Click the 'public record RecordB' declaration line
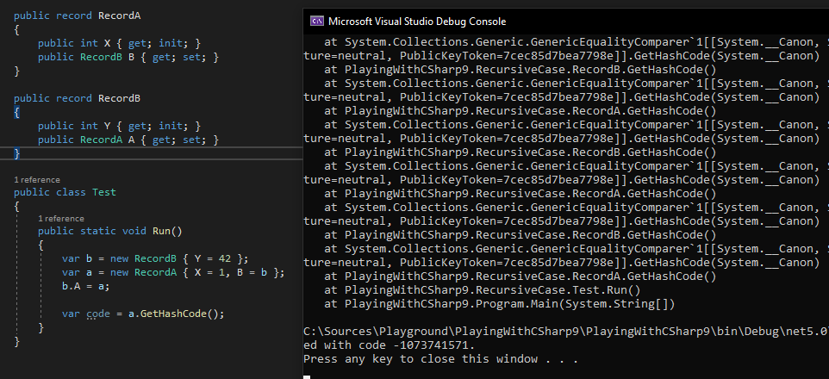 tap(78, 98)
